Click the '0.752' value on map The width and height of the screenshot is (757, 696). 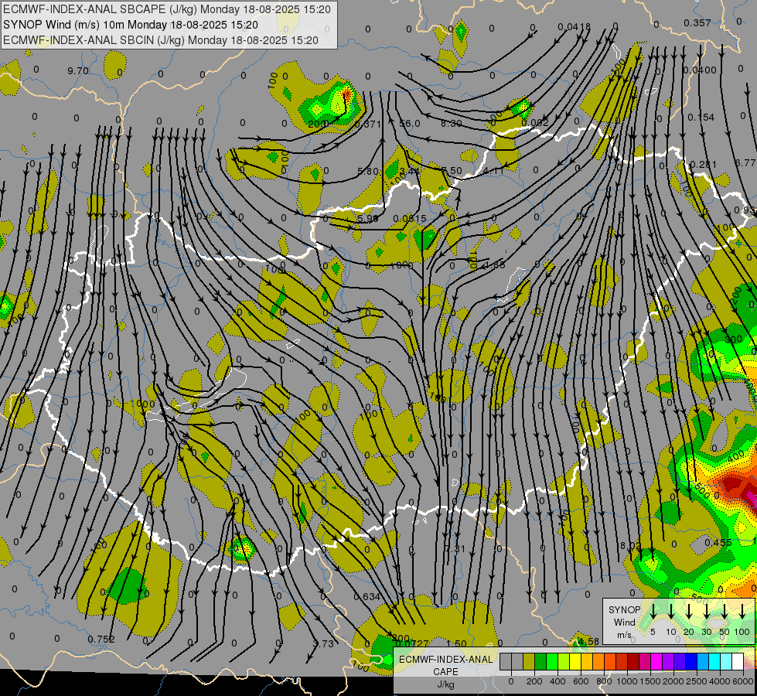tap(101, 639)
